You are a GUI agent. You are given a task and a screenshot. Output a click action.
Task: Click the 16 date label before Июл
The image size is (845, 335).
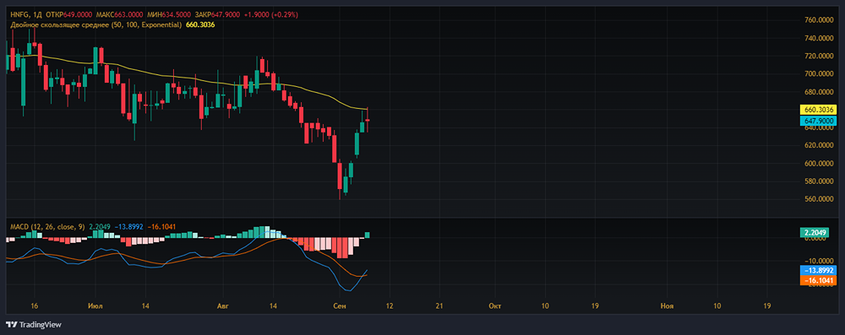pyautogui.click(x=35, y=305)
